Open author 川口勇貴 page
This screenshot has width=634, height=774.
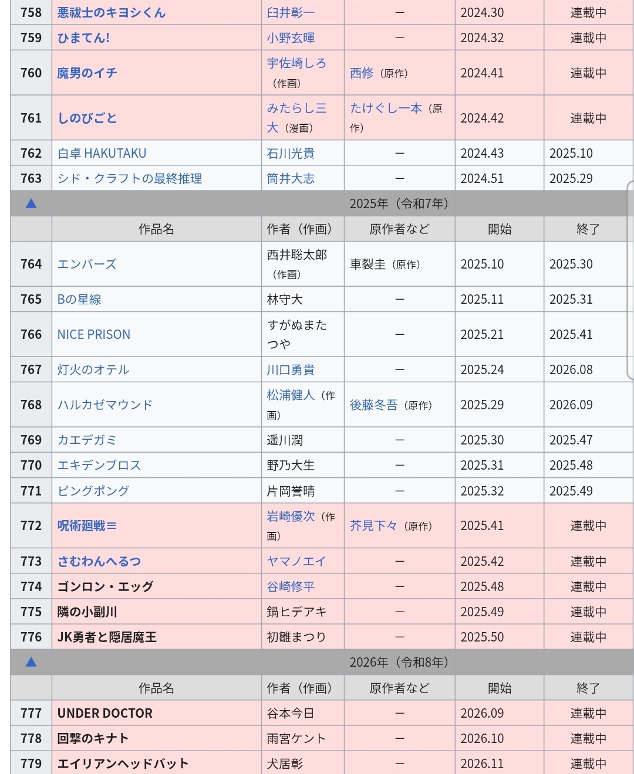291,370
